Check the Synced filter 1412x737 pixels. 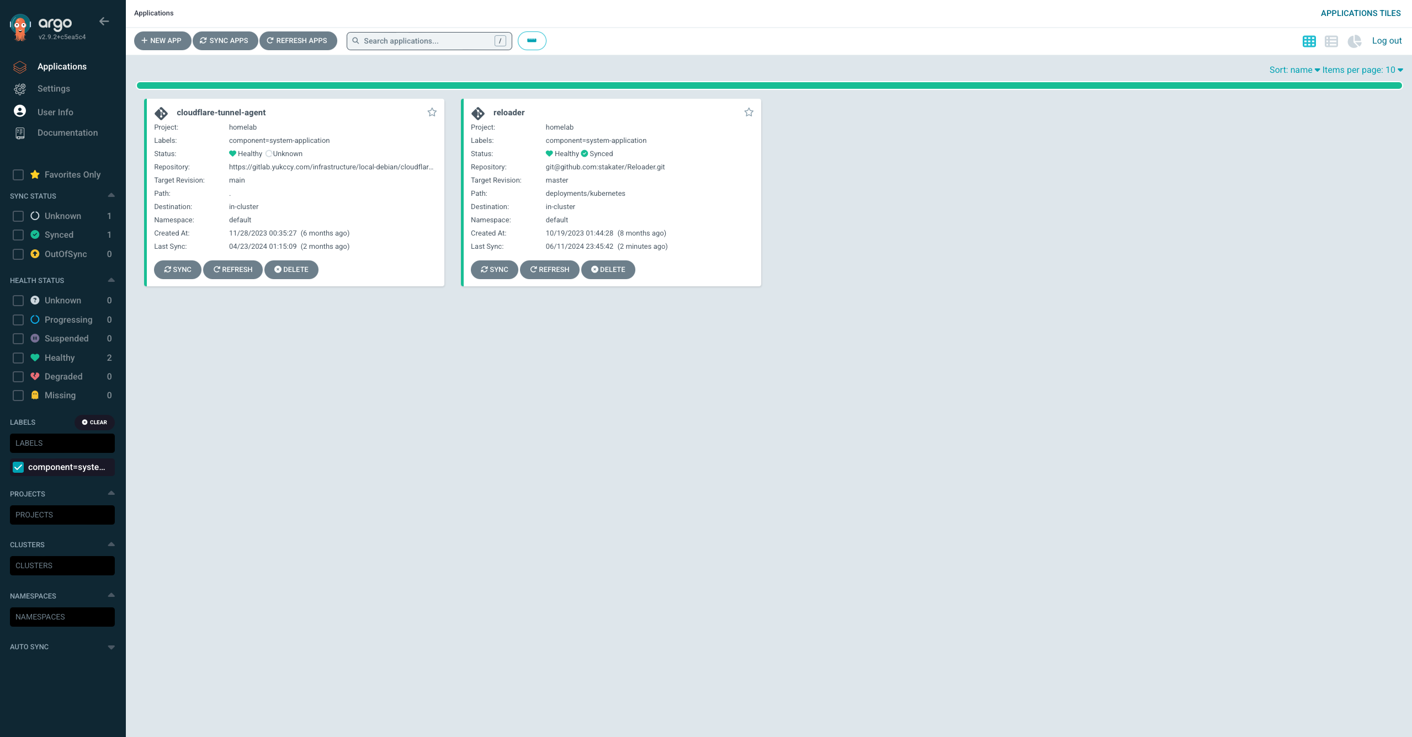click(x=18, y=235)
